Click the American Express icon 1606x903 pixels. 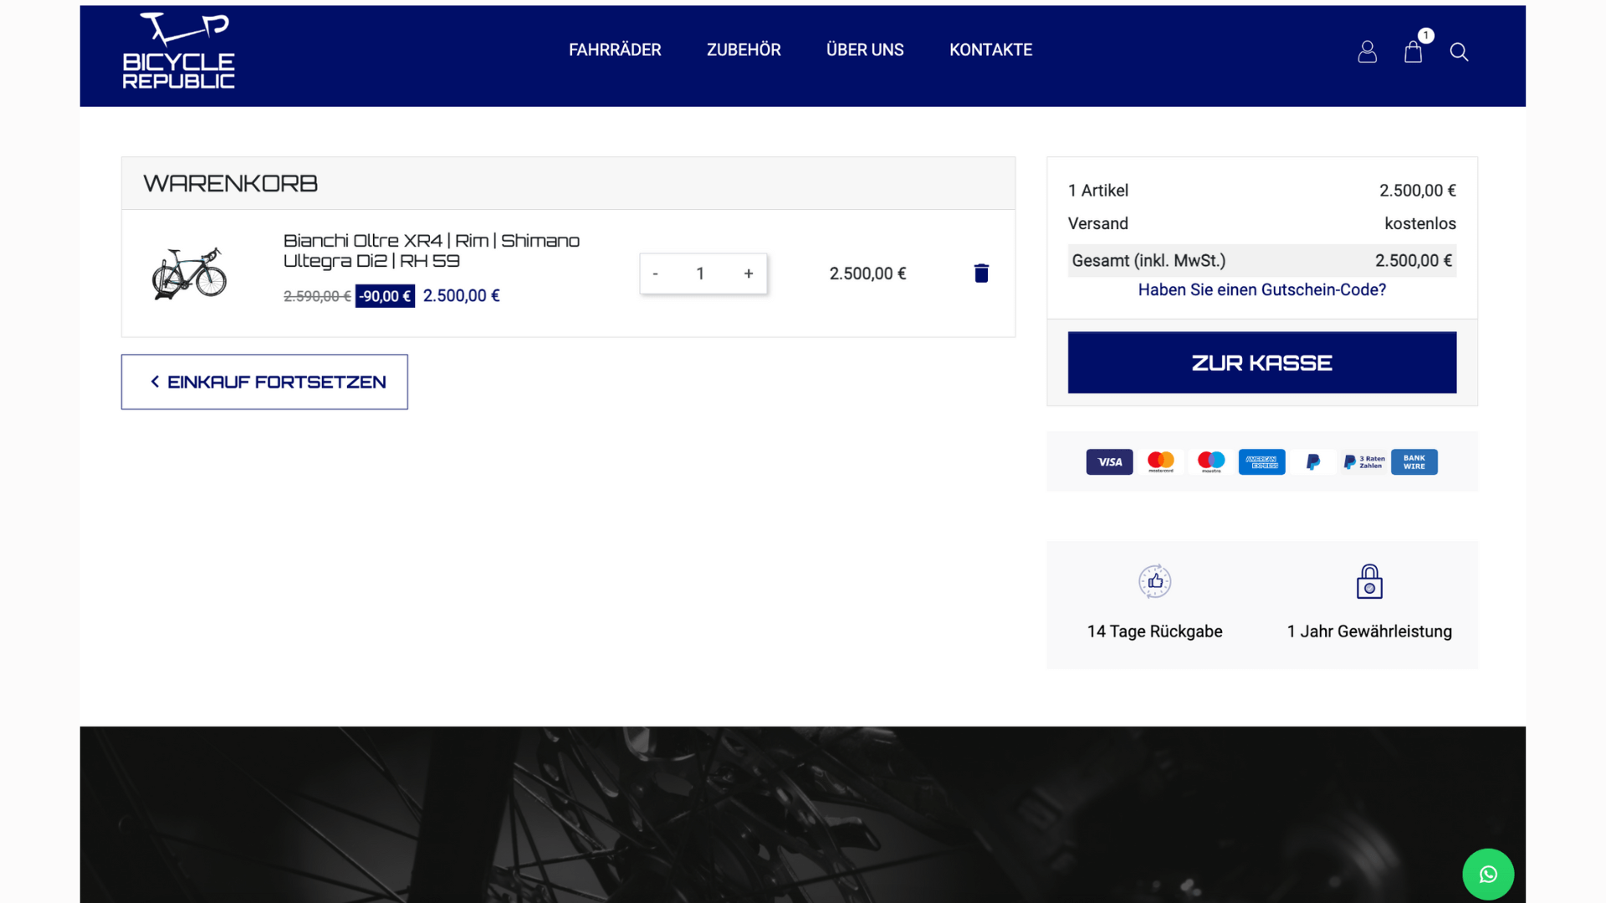1261,462
